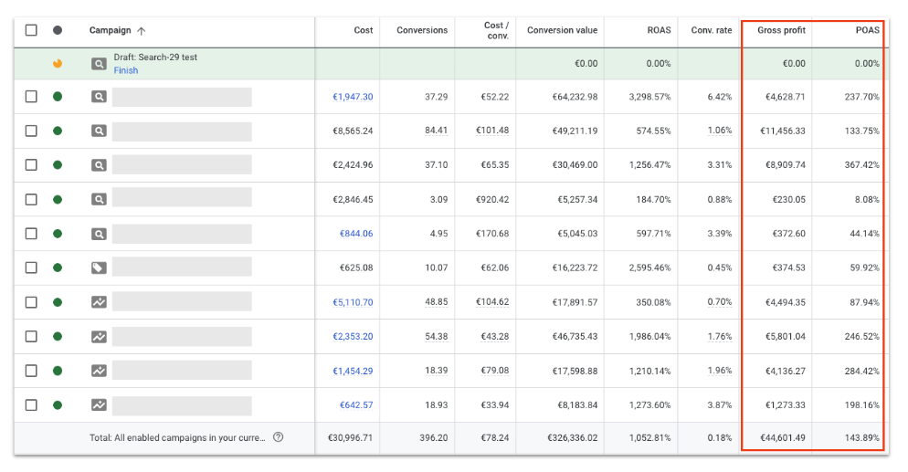
Task: Open the status dot menu on the €8,565.24 row
Action: point(58,131)
